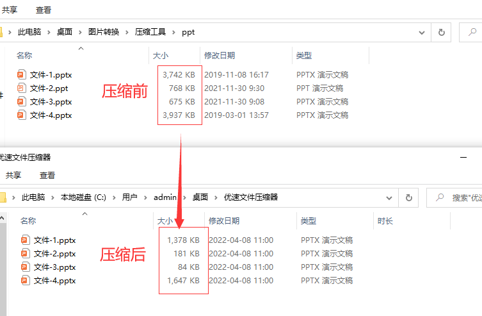Click scroll-up arrow in lower window sidebar
Viewport: 482px width, 316px height.
(2, 218)
